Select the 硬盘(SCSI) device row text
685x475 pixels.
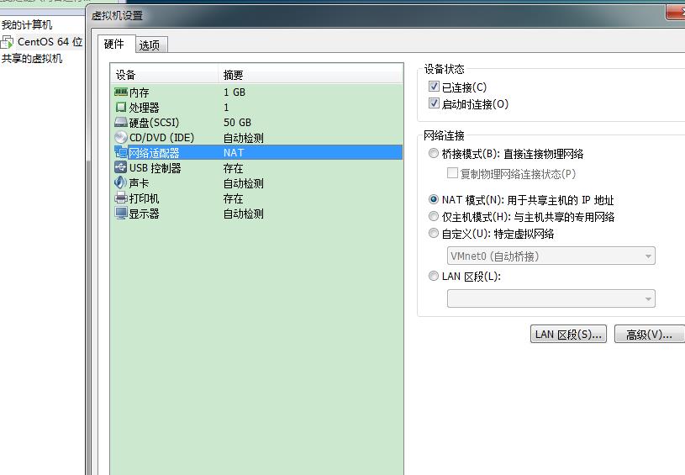coord(154,123)
